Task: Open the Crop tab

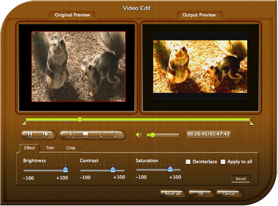Action: (x=71, y=148)
